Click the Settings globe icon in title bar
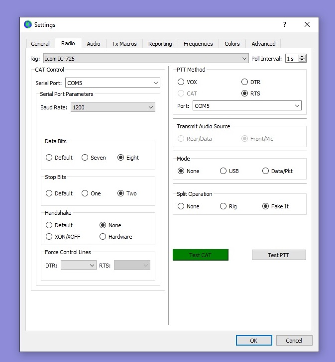Viewport: 335px width, 362px height. tap(28, 25)
